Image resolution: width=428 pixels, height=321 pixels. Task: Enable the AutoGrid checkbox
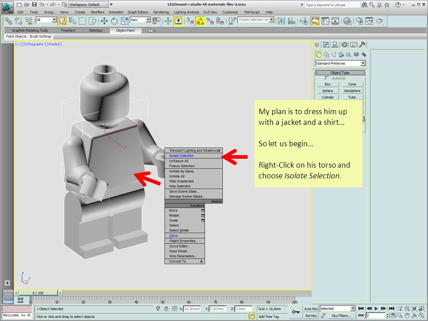327,78
